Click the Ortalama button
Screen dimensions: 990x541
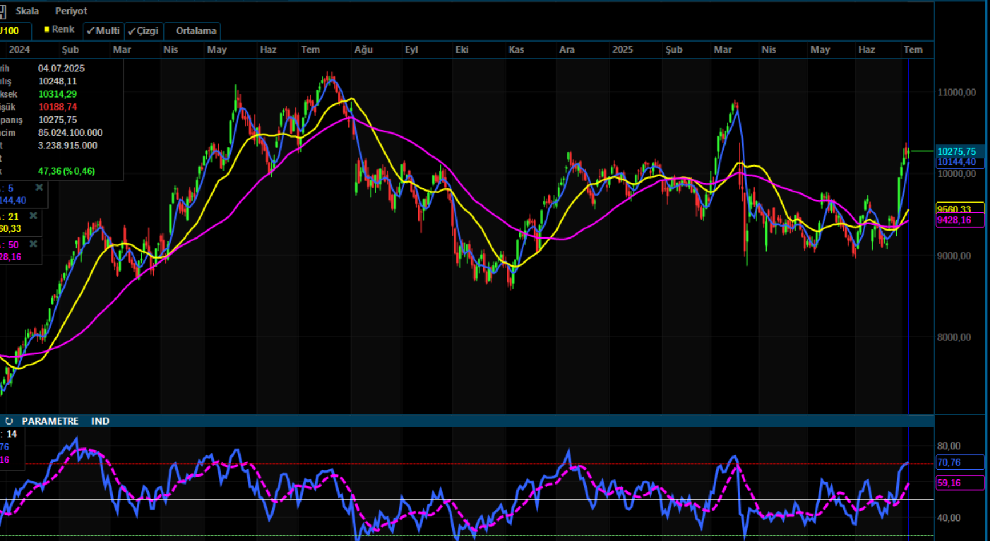(196, 31)
